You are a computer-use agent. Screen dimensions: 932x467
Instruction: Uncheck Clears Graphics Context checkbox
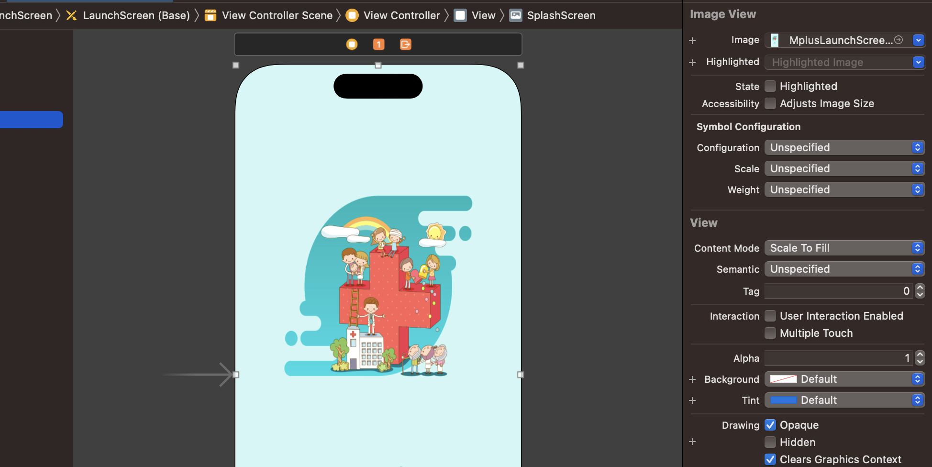[770, 459]
